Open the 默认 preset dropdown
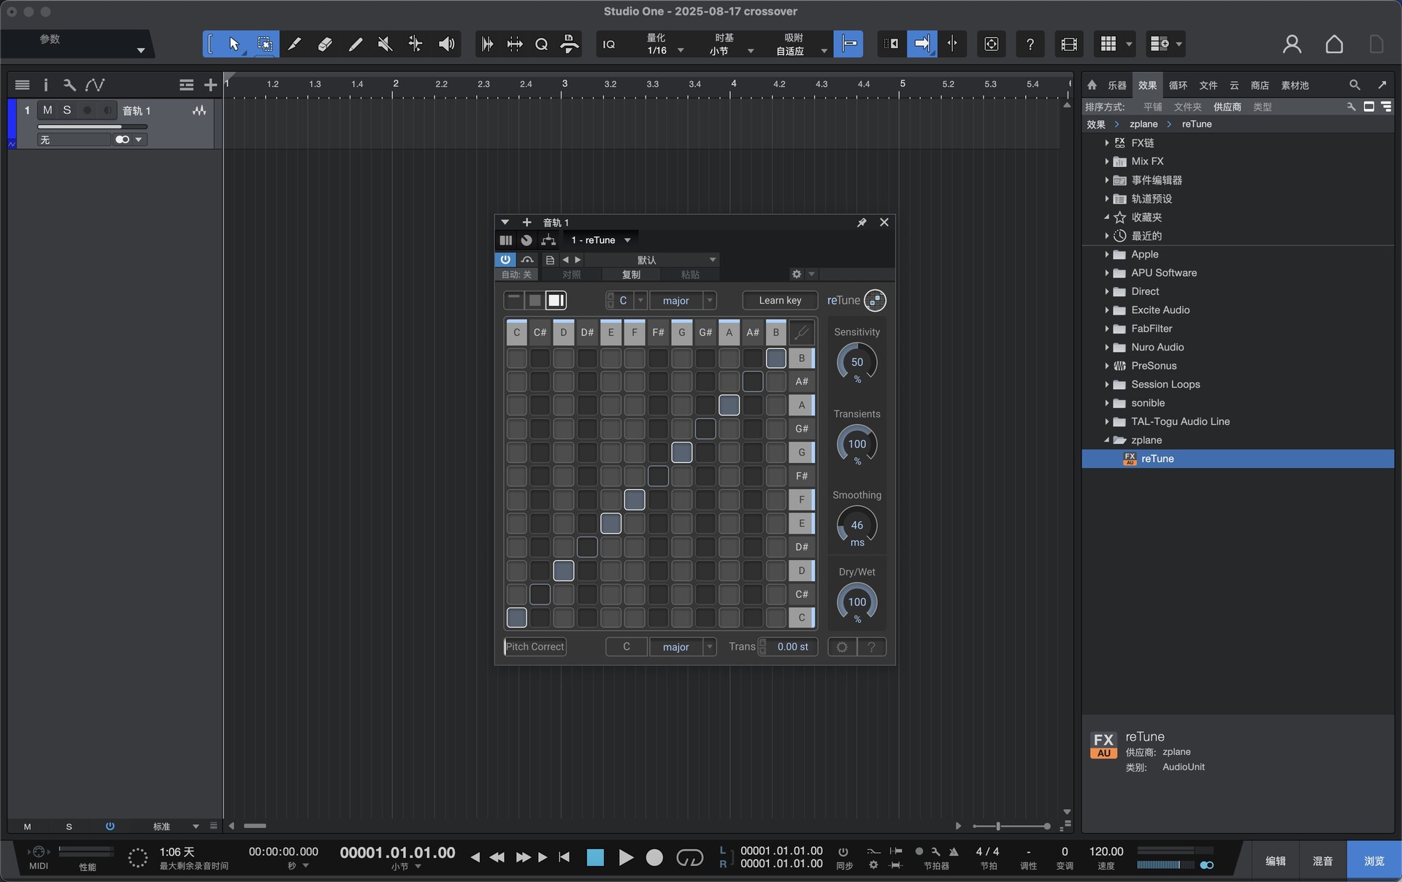The width and height of the screenshot is (1402, 882). (651, 260)
